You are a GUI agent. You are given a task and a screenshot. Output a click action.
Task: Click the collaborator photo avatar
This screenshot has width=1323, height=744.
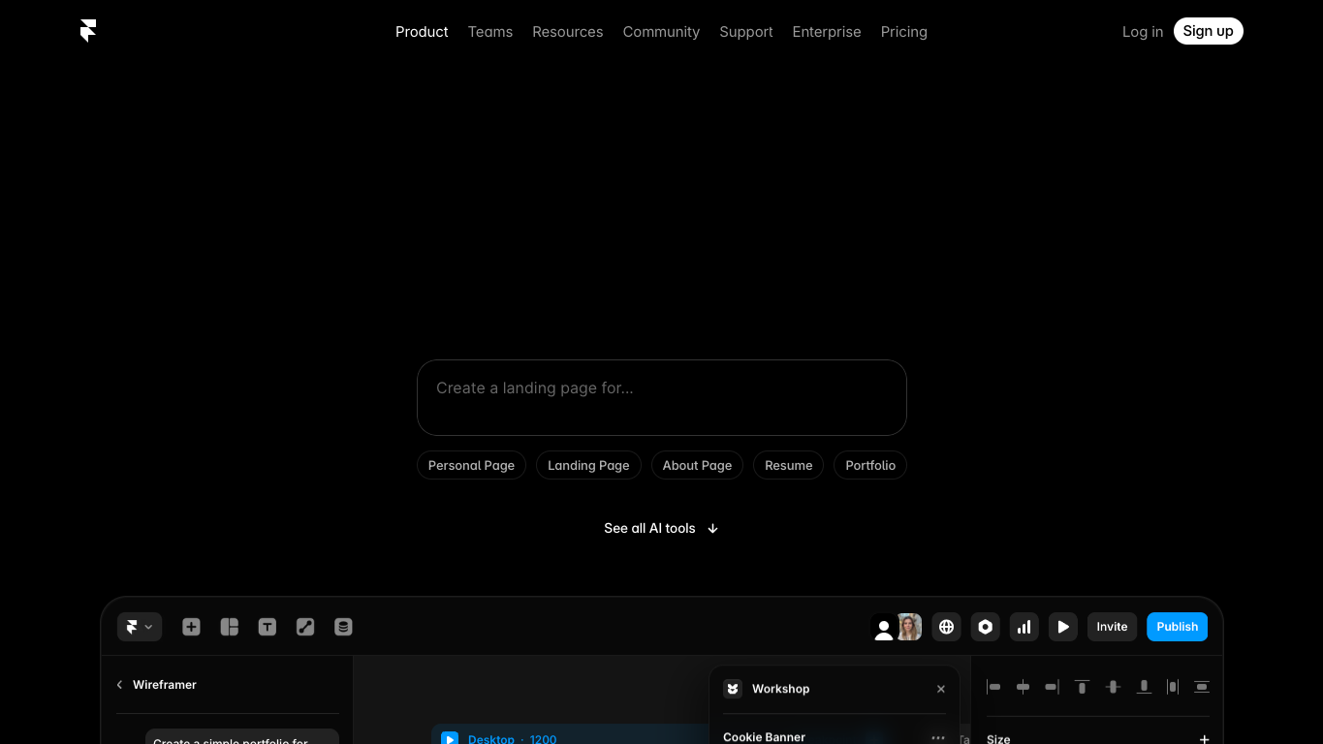point(909,627)
